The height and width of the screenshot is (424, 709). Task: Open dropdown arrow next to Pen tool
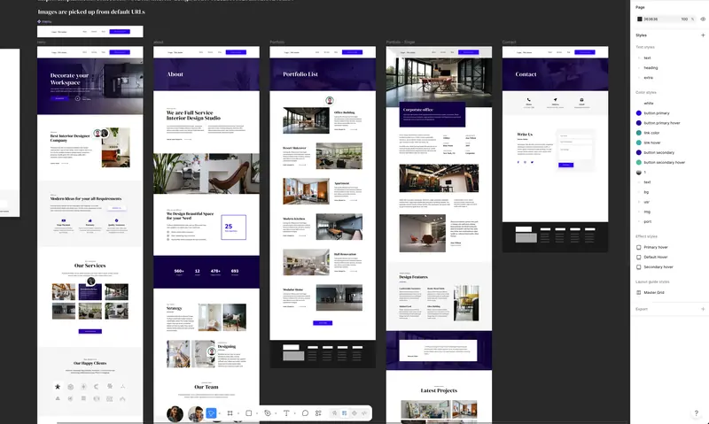pyautogui.click(x=276, y=413)
